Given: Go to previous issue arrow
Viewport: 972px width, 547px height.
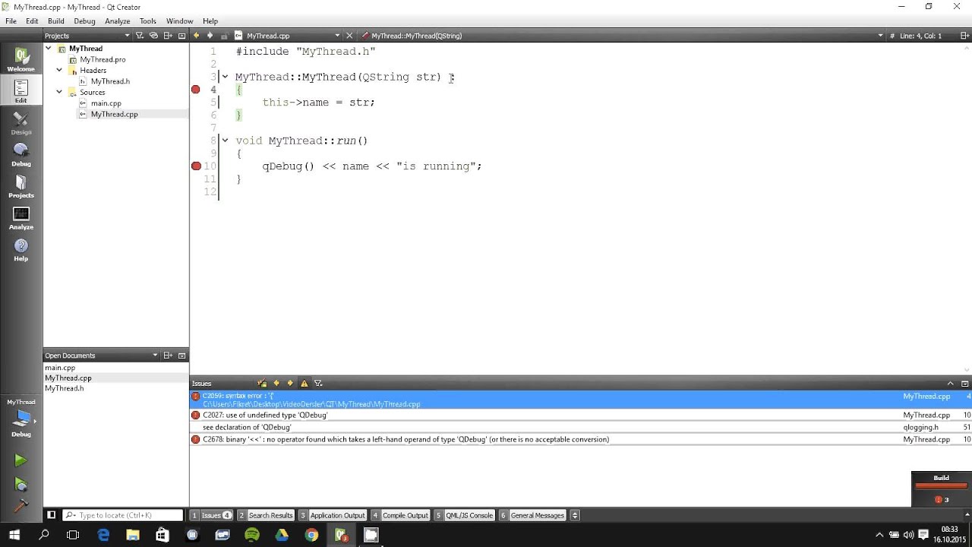Looking at the screenshot, I should click(x=276, y=384).
